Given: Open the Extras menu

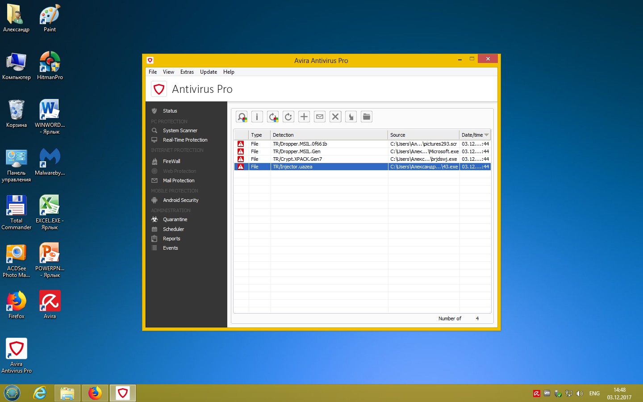Looking at the screenshot, I should pyautogui.click(x=187, y=72).
